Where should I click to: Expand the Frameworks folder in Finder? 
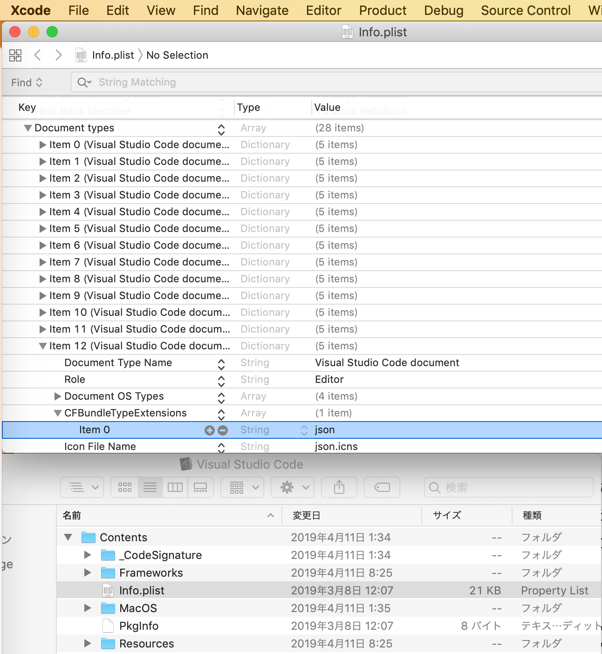(88, 573)
